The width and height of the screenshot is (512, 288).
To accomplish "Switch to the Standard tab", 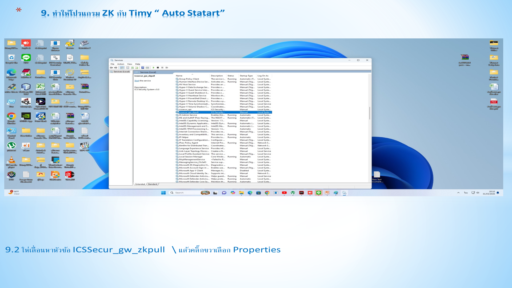I will [153, 184].
